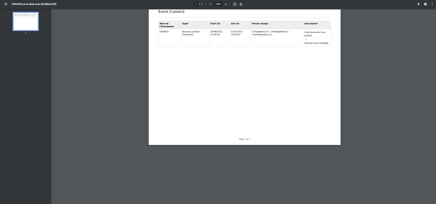
Task: Click the EV00001 event name cell
Action: pyautogui.click(x=164, y=32)
